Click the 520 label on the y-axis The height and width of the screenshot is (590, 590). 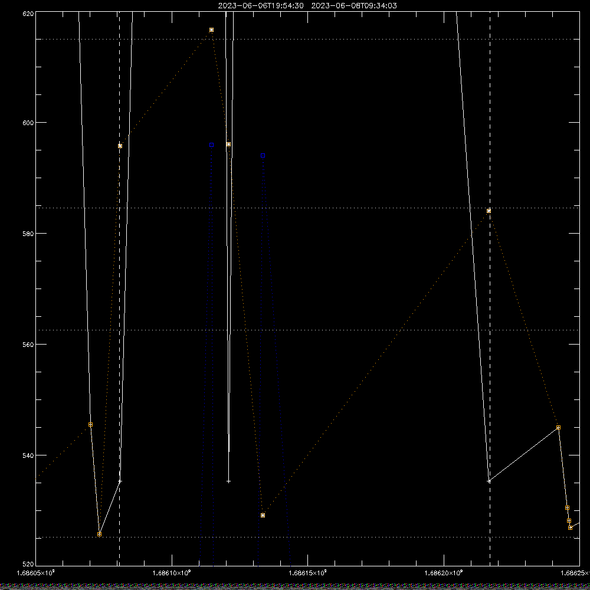28,565
